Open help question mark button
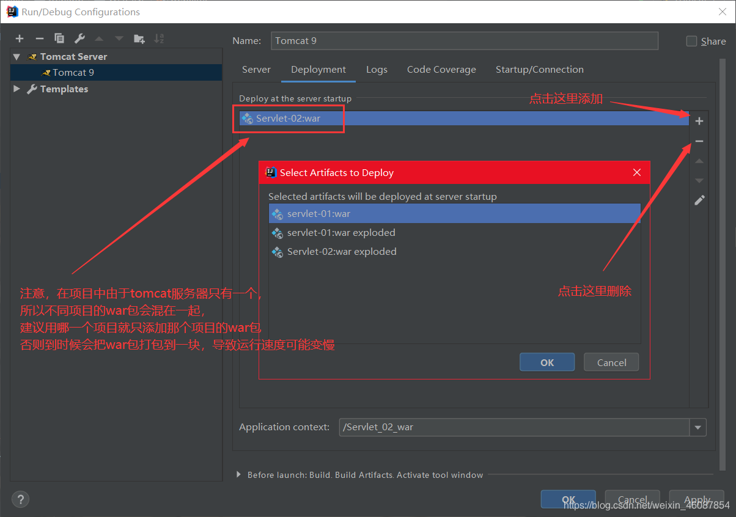The image size is (736, 517). pyautogui.click(x=20, y=499)
